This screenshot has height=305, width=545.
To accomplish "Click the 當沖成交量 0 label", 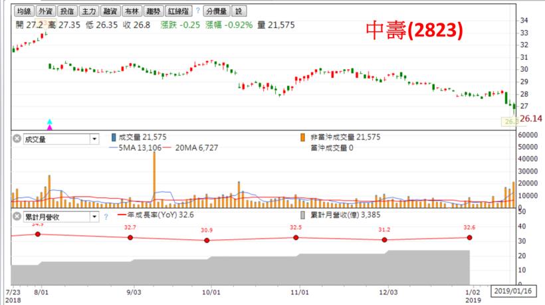I will (332, 148).
